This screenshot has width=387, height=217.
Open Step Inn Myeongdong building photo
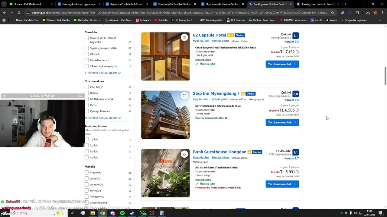pos(165,115)
